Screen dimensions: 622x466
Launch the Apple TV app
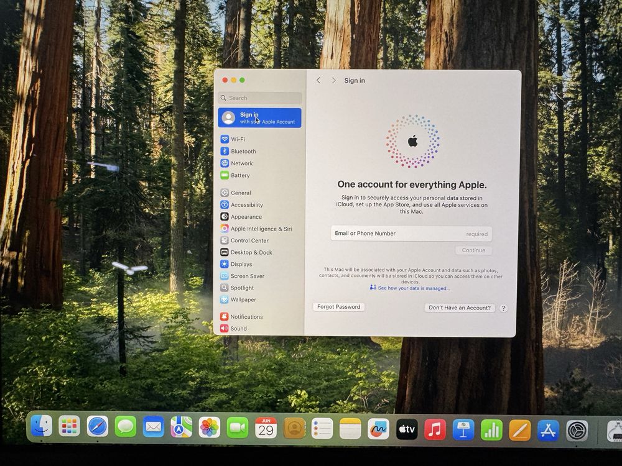[407, 429]
